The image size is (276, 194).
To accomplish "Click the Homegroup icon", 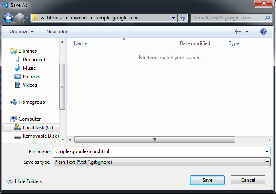I will point(13,102).
